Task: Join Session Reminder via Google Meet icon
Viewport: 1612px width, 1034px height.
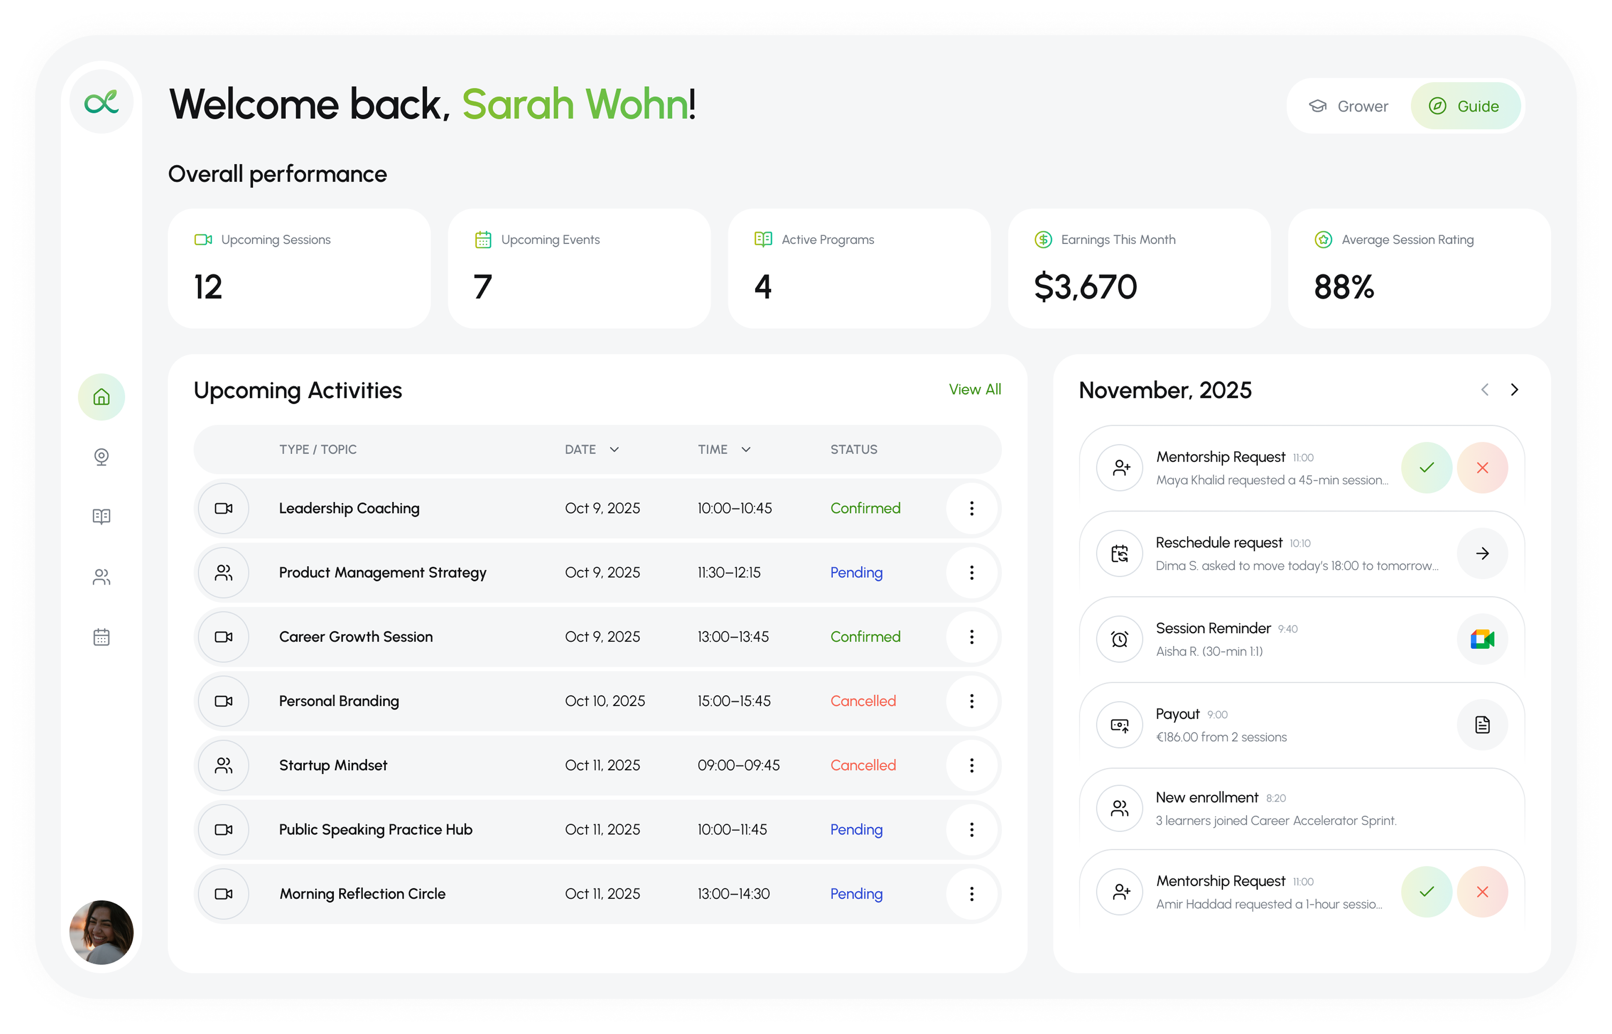Action: coord(1482,640)
